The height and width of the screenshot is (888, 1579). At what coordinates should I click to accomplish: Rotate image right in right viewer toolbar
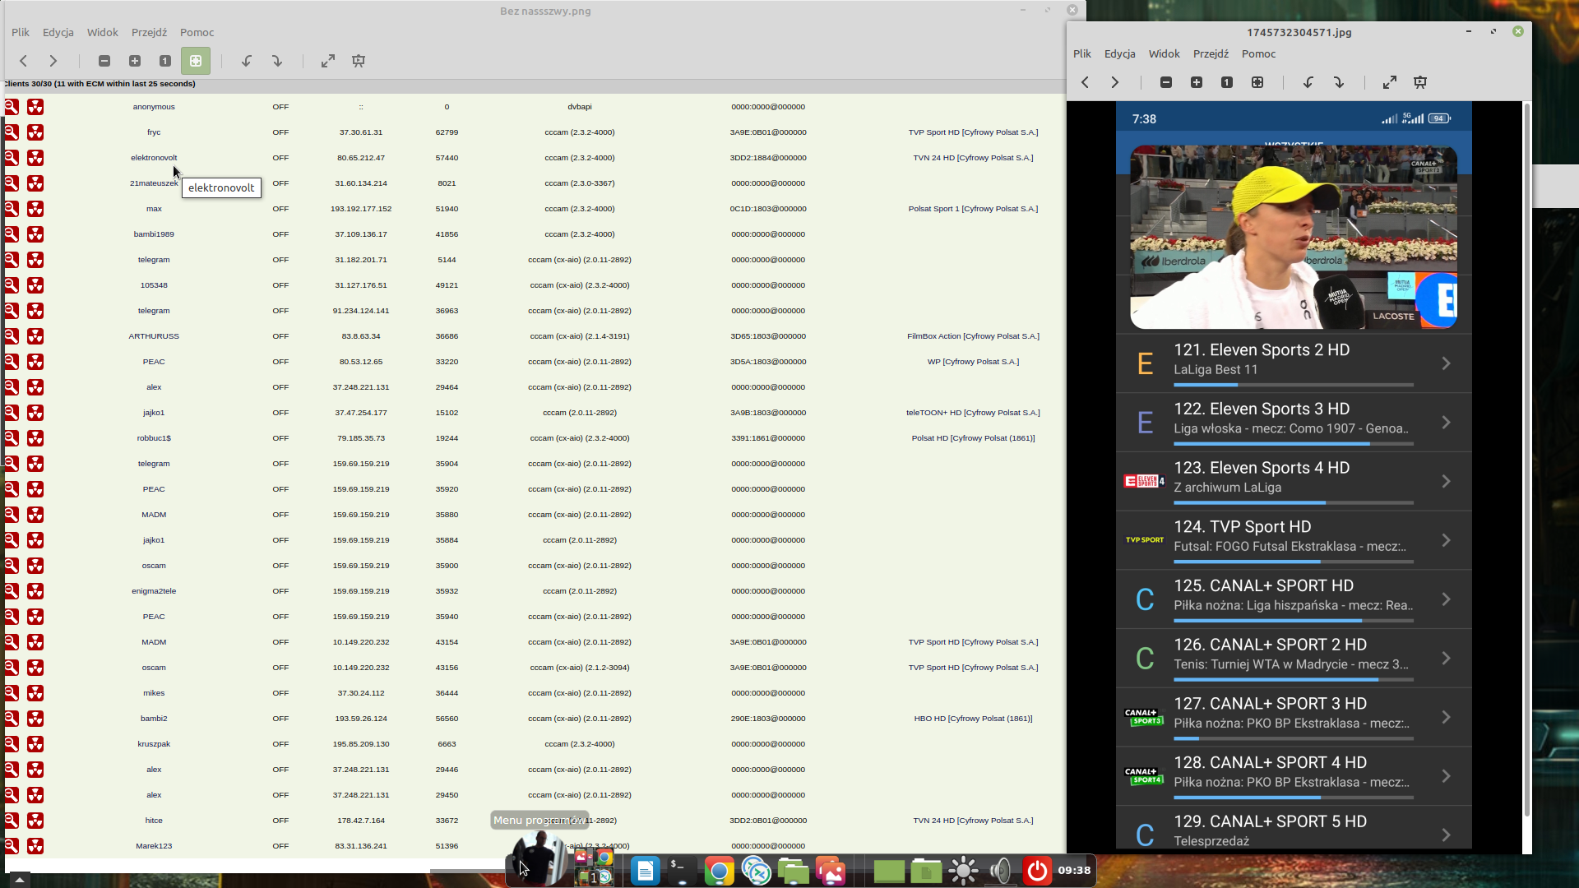coord(1339,82)
